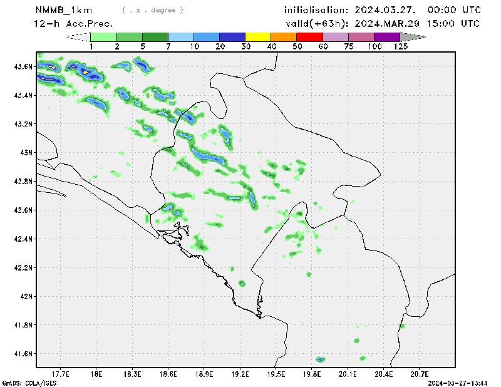Click the legend value 10
The height and width of the screenshot is (387, 501).
pos(194,47)
